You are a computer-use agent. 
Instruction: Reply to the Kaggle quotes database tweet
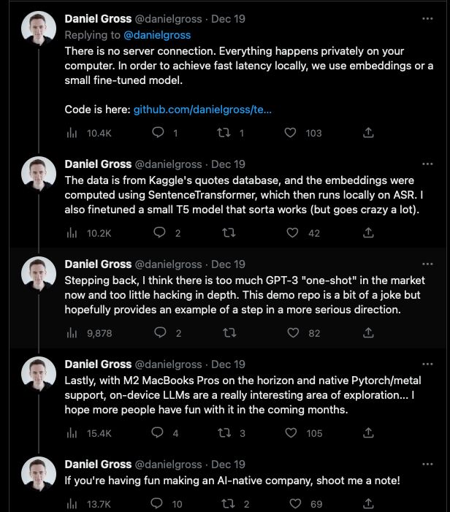pyautogui.click(x=159, y=233)
